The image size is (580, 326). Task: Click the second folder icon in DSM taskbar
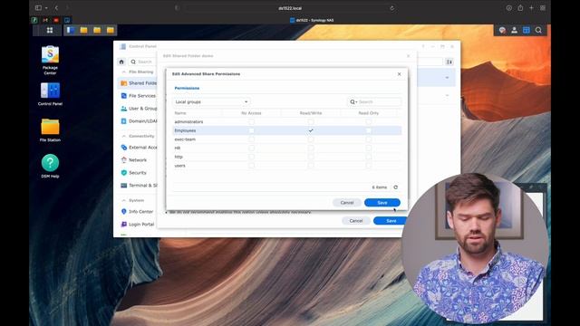[97, 30]
